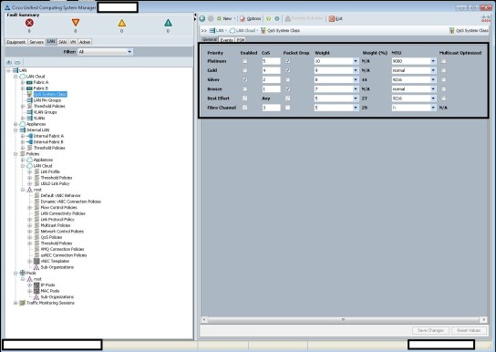Select LAN Pin Groups in the tree
This screenshot has height=352, width=496.
47,100
